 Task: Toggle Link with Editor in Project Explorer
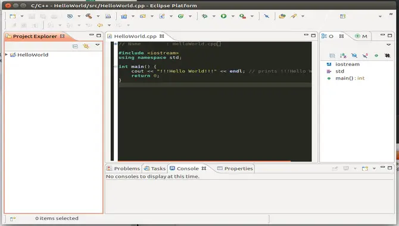[86, 46]
